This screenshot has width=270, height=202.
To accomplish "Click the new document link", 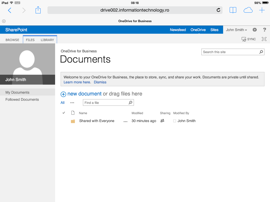I will (84, 94).
